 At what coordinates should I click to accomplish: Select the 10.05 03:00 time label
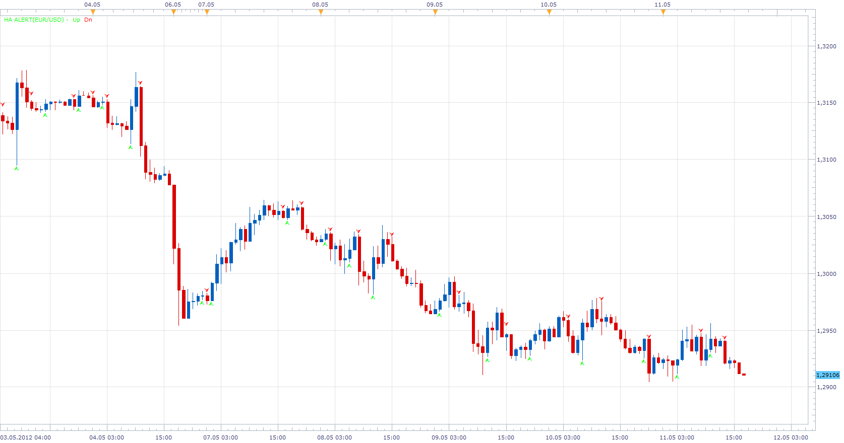[x=563, y=437]
